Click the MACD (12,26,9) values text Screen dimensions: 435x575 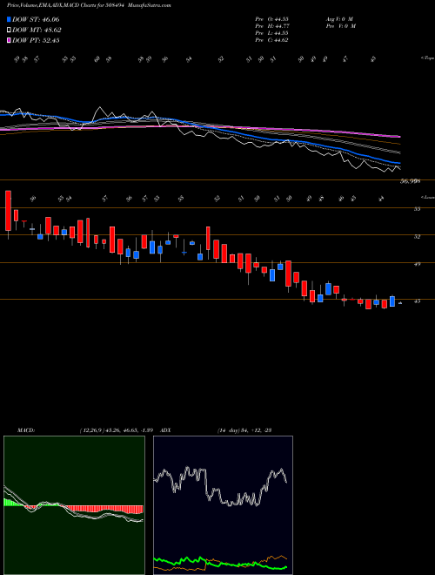click(118, 430)
